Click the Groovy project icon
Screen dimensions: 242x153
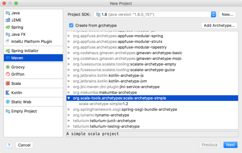[8, 67]
